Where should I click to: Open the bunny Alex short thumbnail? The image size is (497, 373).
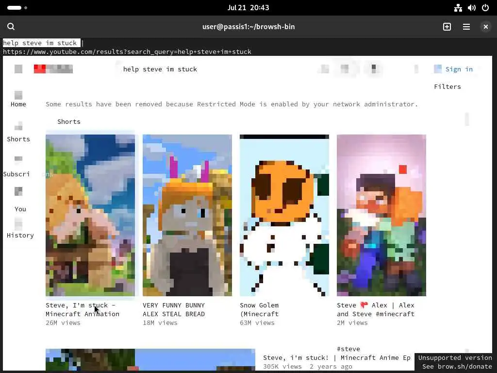click(187, 215)
